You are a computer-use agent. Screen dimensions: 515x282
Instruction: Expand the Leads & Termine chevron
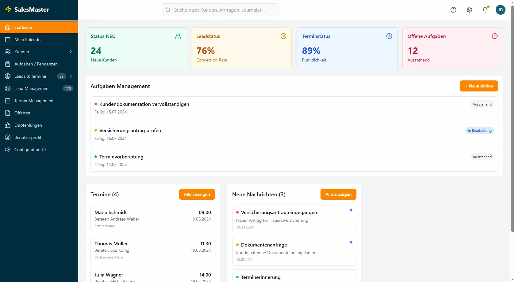(71, 76)
